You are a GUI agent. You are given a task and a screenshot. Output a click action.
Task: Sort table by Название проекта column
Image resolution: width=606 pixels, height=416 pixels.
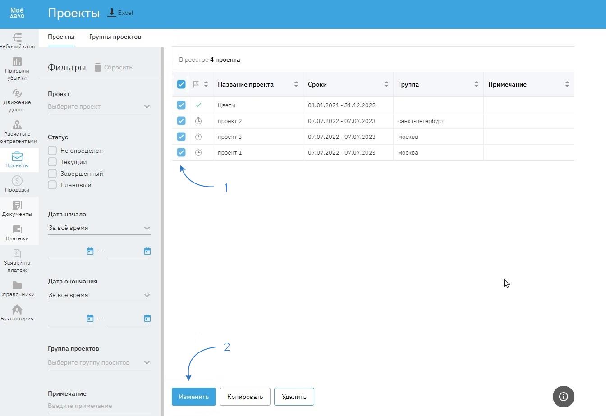tap(296, 84)
